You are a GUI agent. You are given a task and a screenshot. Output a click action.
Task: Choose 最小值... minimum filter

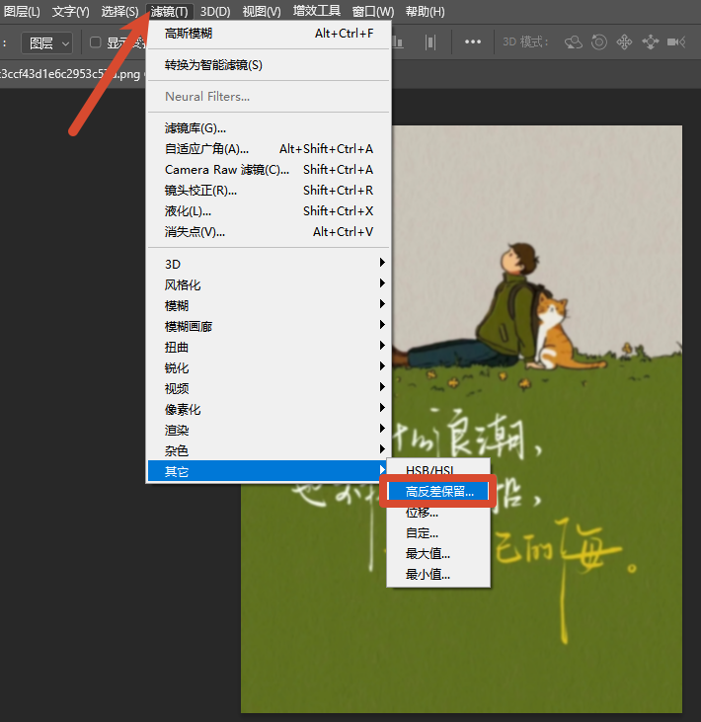(x=438, y=574)
